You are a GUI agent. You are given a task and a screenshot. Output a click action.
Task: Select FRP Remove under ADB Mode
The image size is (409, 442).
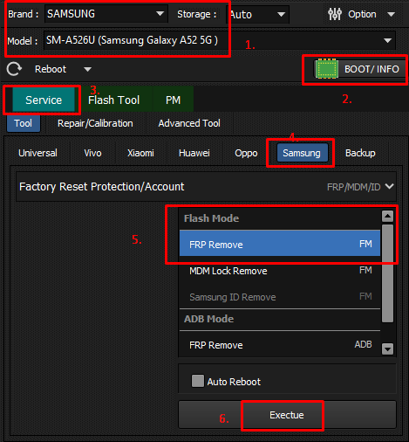point(280,345)
